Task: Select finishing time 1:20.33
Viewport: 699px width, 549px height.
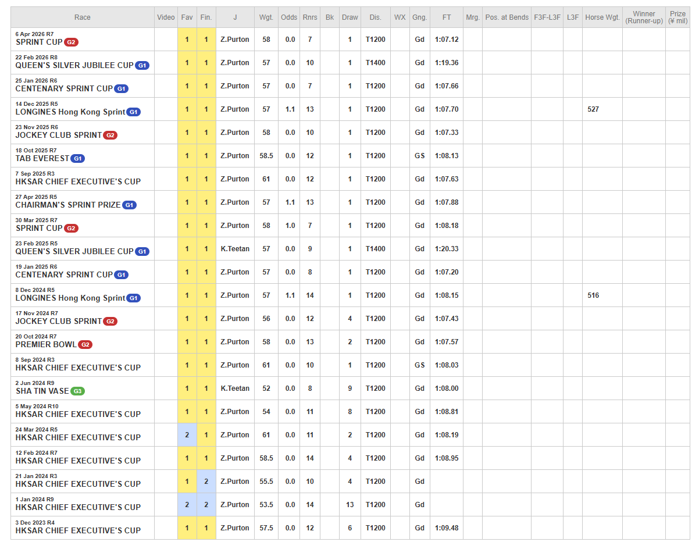Action: [447, 249]
